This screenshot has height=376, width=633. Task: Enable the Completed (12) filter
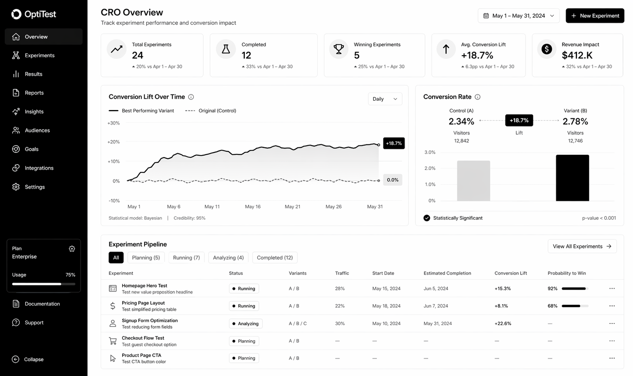[274, 257]
